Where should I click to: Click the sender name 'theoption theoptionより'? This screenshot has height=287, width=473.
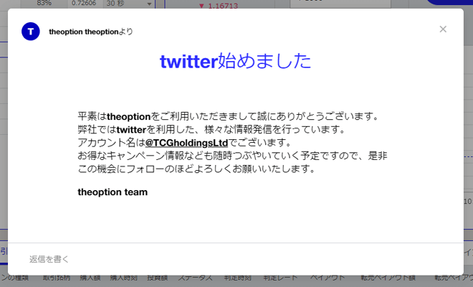[91, 32]
